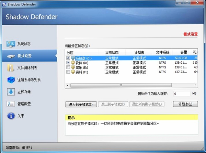Click 当前状态 cell for 娱乐 (E:)

tap(112, 67)
